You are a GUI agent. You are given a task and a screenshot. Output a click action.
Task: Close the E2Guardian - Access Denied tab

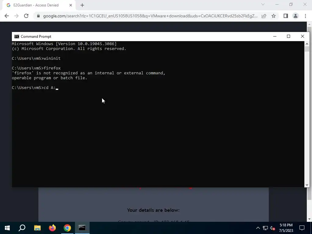71,5
